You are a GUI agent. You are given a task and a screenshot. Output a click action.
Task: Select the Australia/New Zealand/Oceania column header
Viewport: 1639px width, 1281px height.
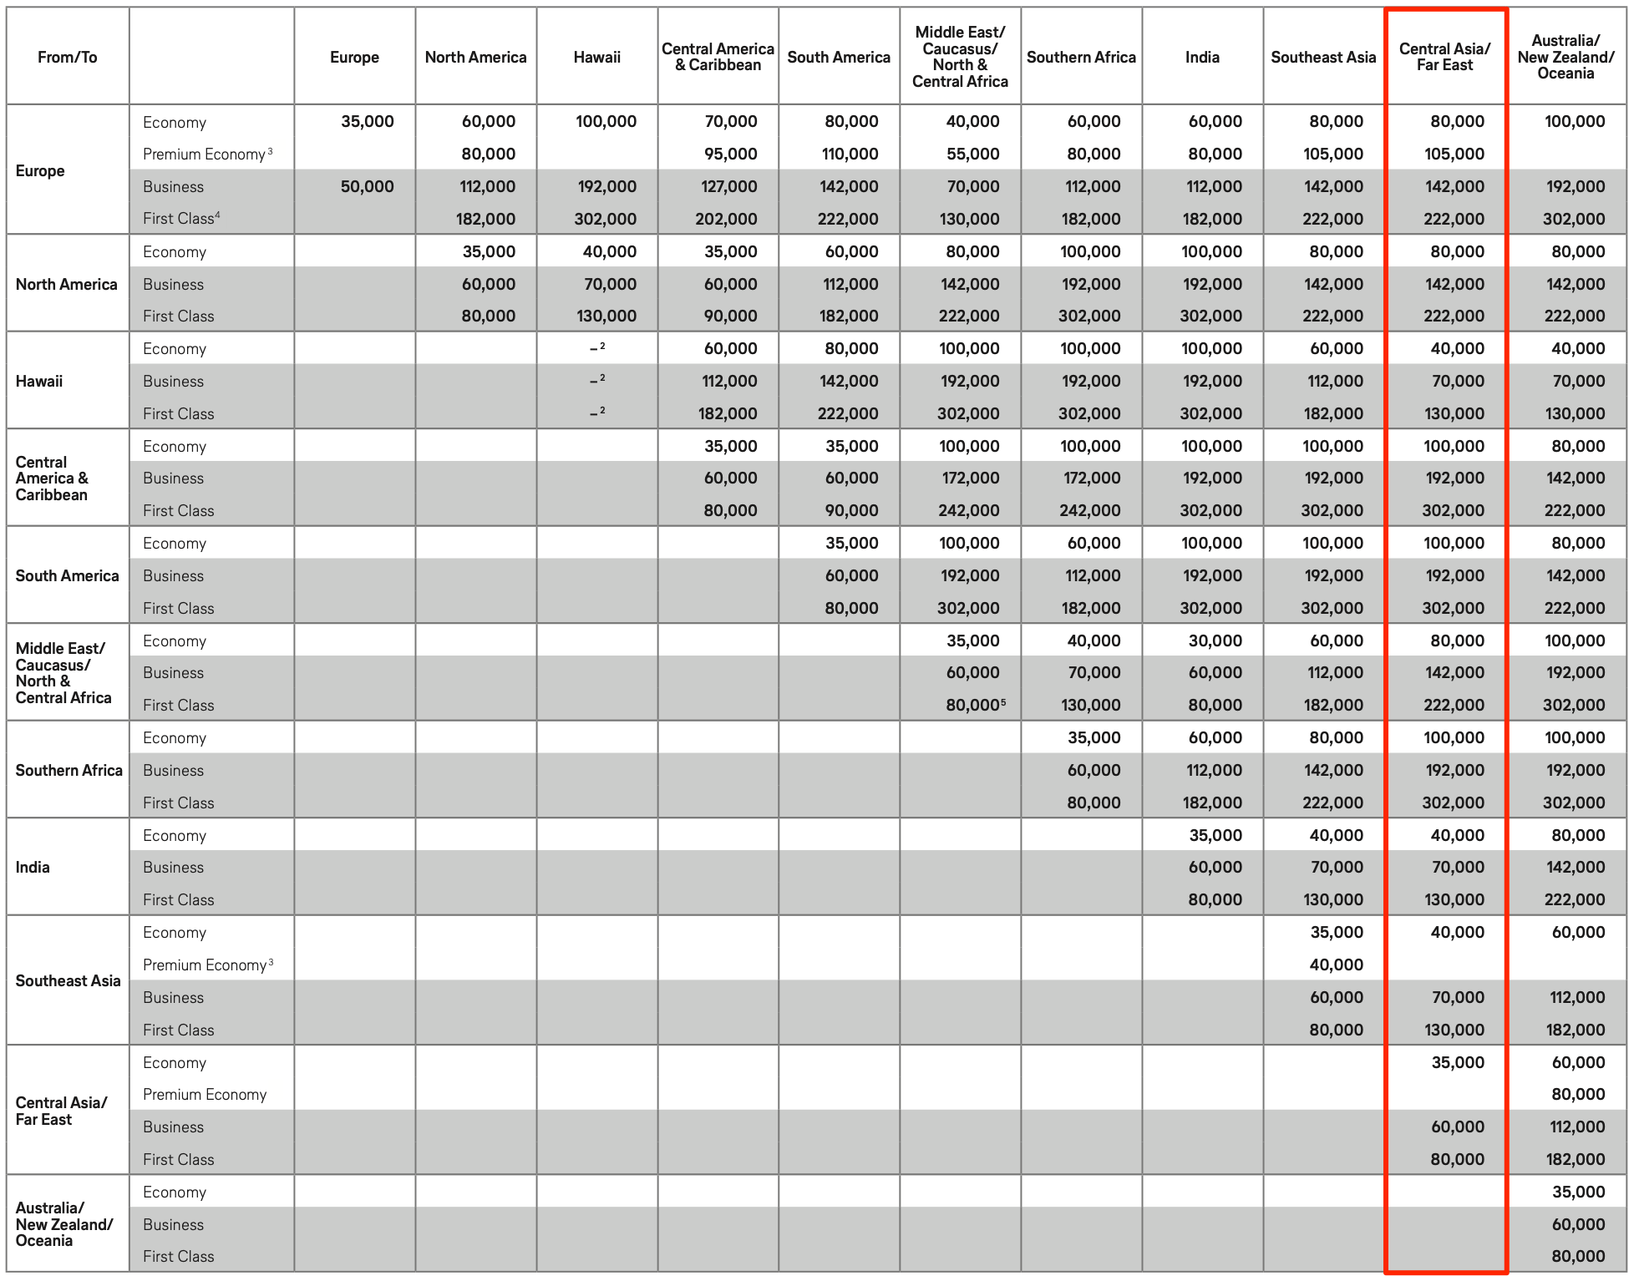click(1565, 57)
